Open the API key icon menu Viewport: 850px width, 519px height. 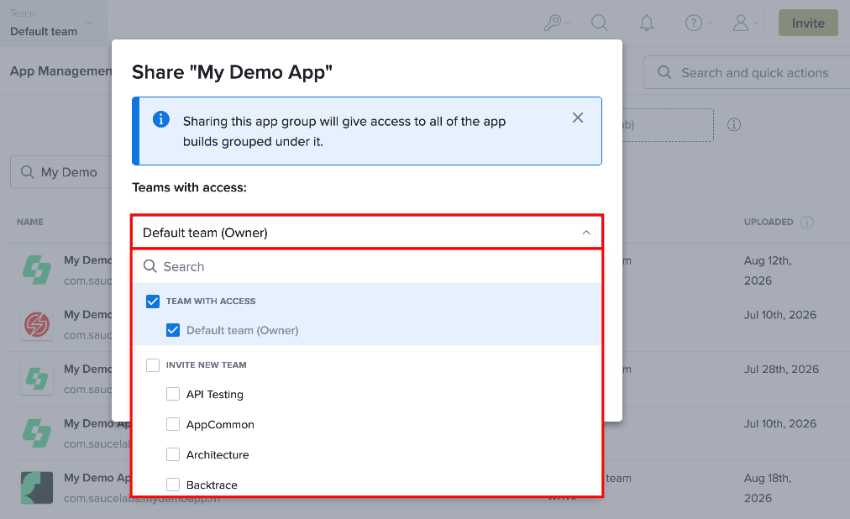tap(557, 23)
